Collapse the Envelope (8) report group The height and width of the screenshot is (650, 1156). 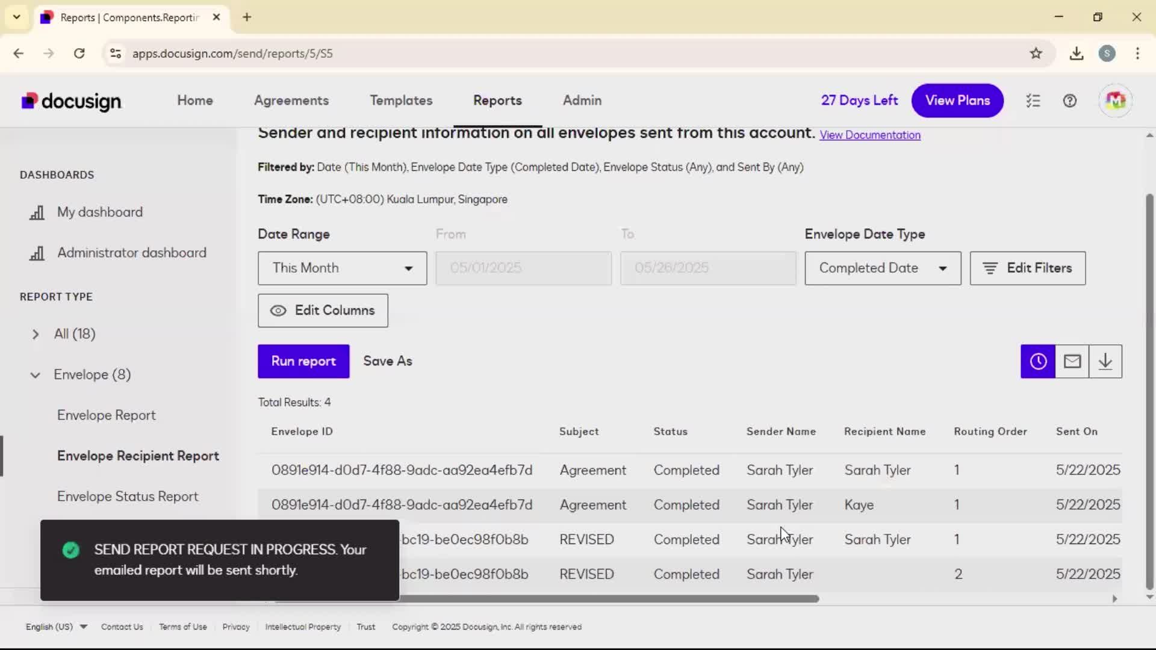[x=36, y=375]
